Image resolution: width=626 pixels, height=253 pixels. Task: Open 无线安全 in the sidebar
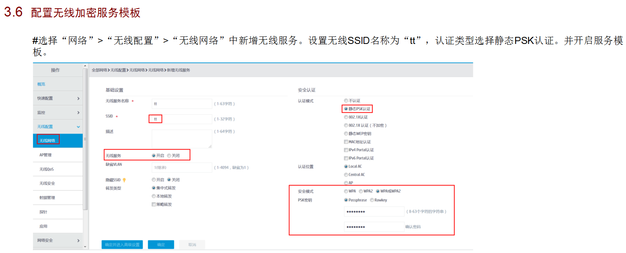58,184
